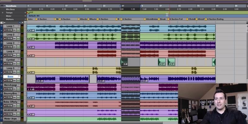
Task: Record-enable the BouncyBnc track
Action: [x=5, y=97]
